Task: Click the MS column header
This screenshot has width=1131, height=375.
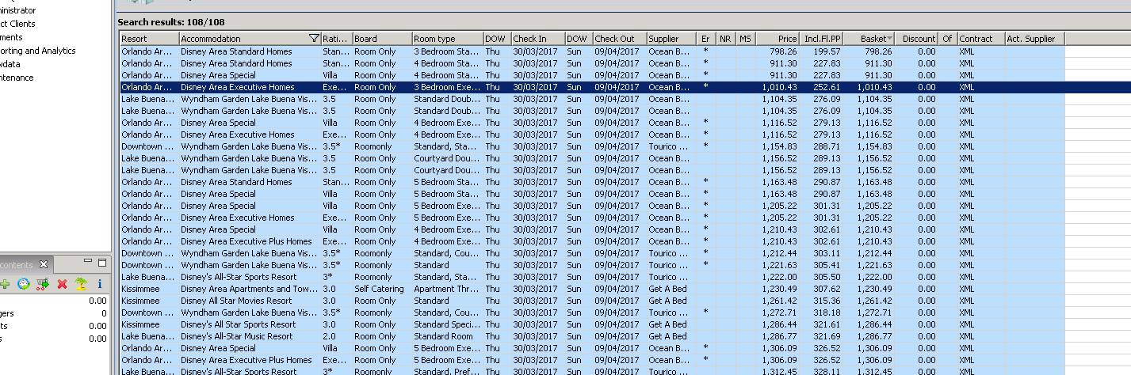Action: [745, 39]
